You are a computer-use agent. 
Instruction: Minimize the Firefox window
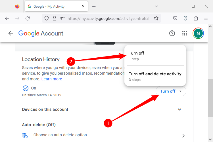pyautogui.click(x=180, y=6)
